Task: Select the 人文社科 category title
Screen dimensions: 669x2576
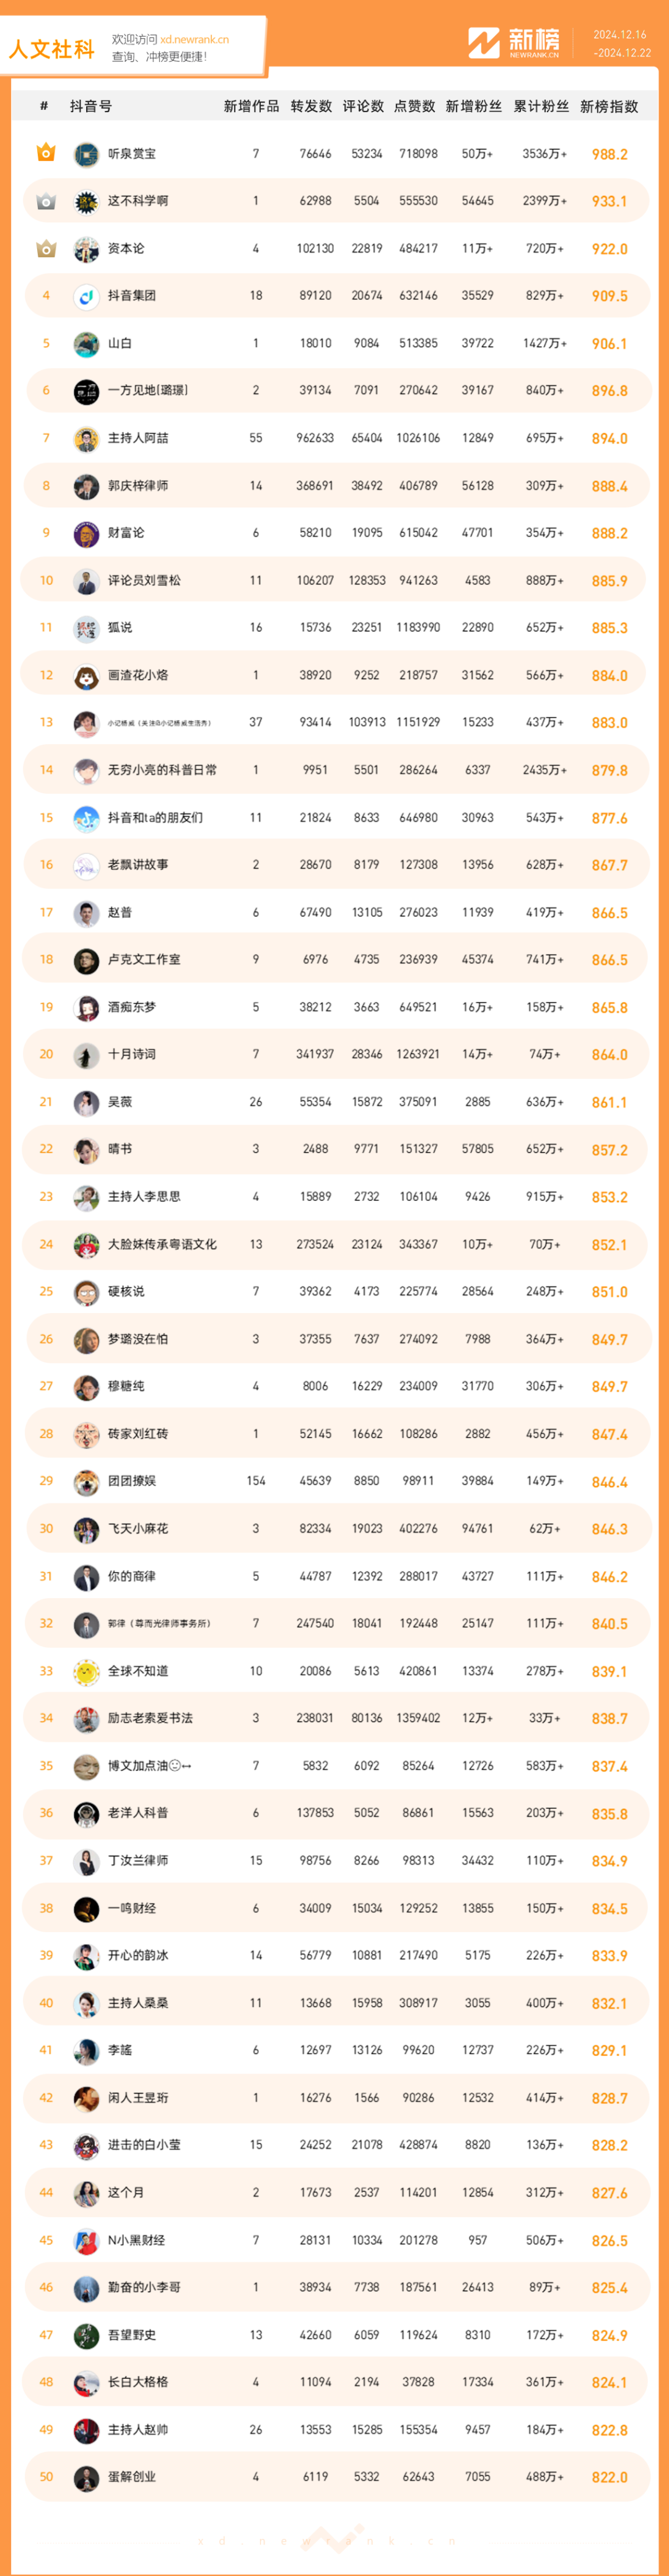Action: [52, 48]
